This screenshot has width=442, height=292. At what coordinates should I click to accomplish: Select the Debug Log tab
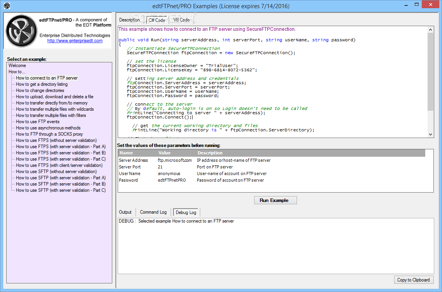tap(186, 212)
